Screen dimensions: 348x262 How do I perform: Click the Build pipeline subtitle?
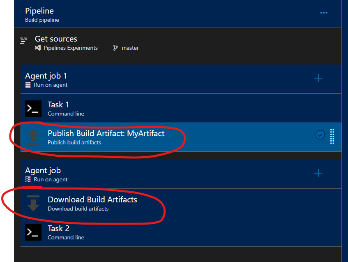tap(42, 20)
